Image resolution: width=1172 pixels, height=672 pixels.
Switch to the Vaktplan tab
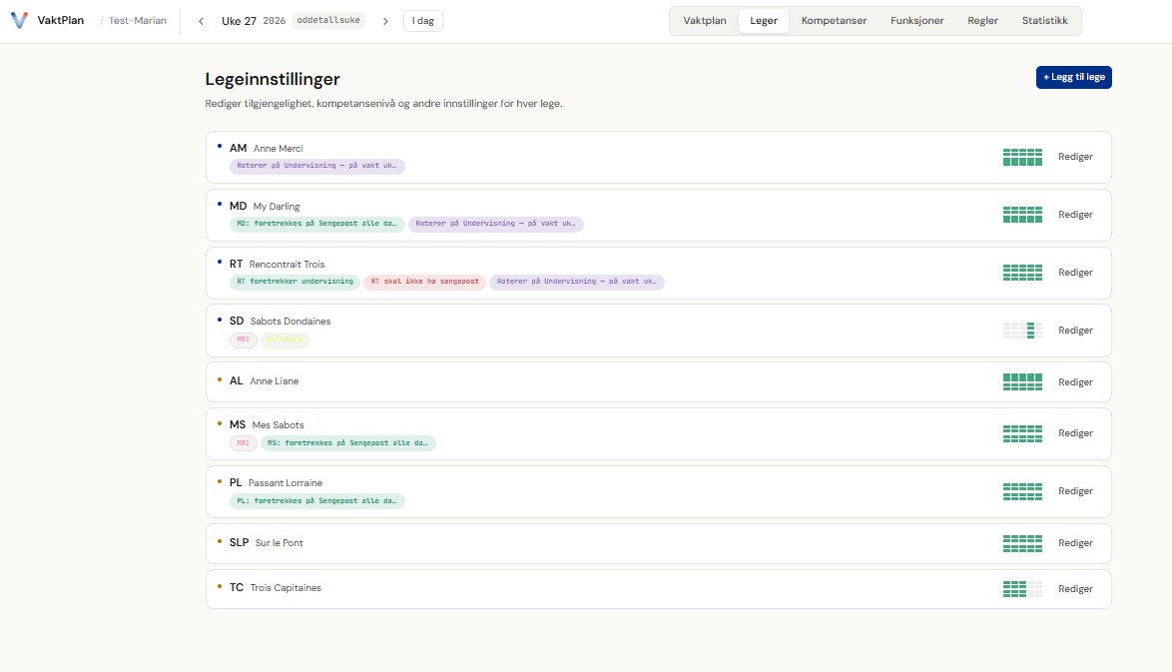704,21
